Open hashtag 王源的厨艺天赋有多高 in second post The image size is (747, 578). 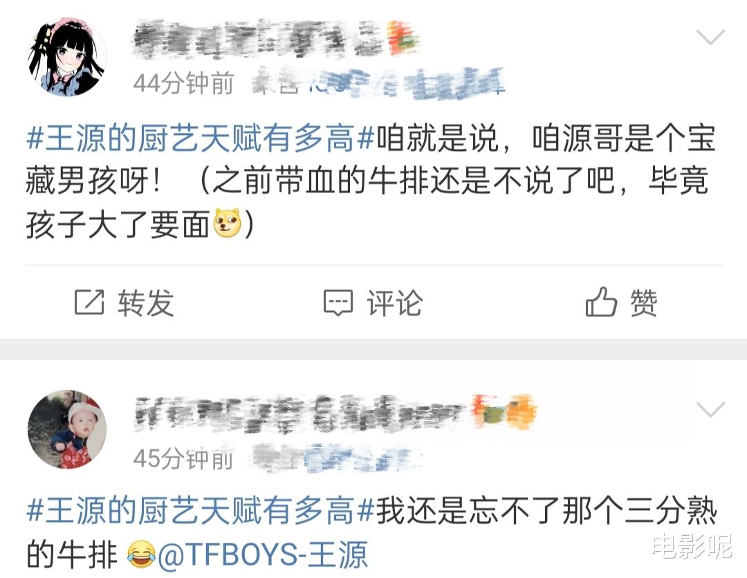tap(201, 512)
